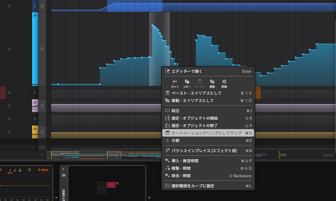
Task: Toggle the automation lane button on the cyan track
Action: (42, 49)
